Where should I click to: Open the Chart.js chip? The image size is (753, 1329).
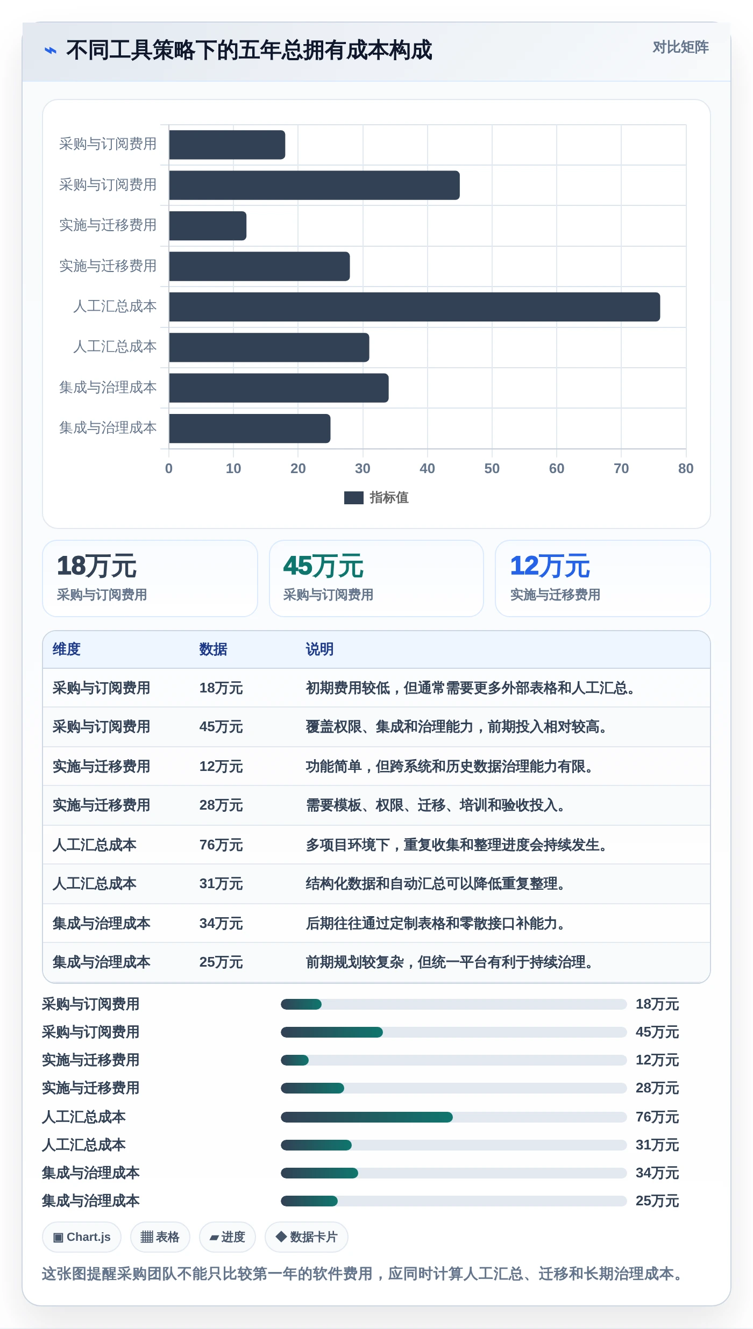tap(82, 1237)
